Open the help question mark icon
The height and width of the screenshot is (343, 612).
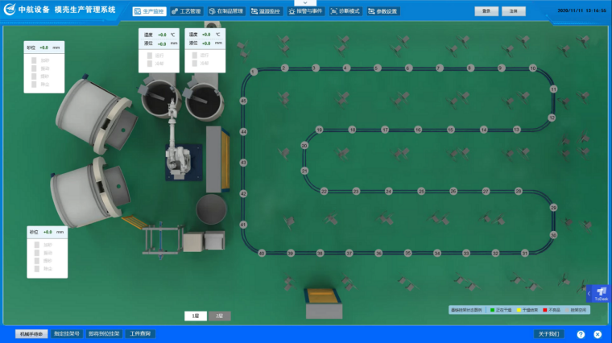[x=581, y=334]
